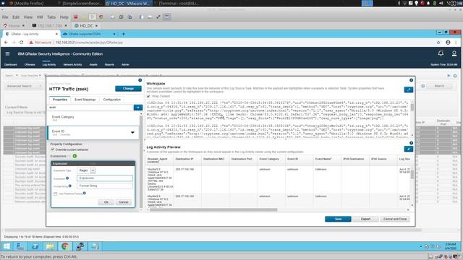The width and height of the screenshot is (463, 260).
Task: Collapse the Event ID property arrow
Action: click(132, 133)
